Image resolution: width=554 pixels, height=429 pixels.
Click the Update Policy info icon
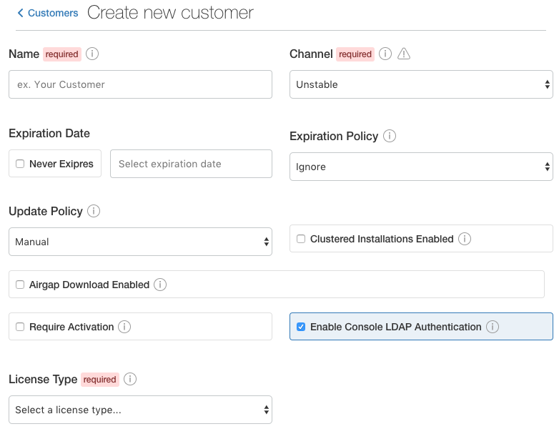click(x=94, y=211)
